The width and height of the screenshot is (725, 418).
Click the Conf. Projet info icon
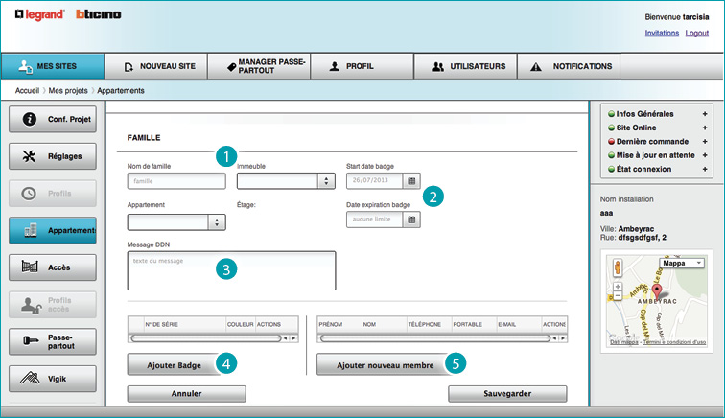(29, 119)
